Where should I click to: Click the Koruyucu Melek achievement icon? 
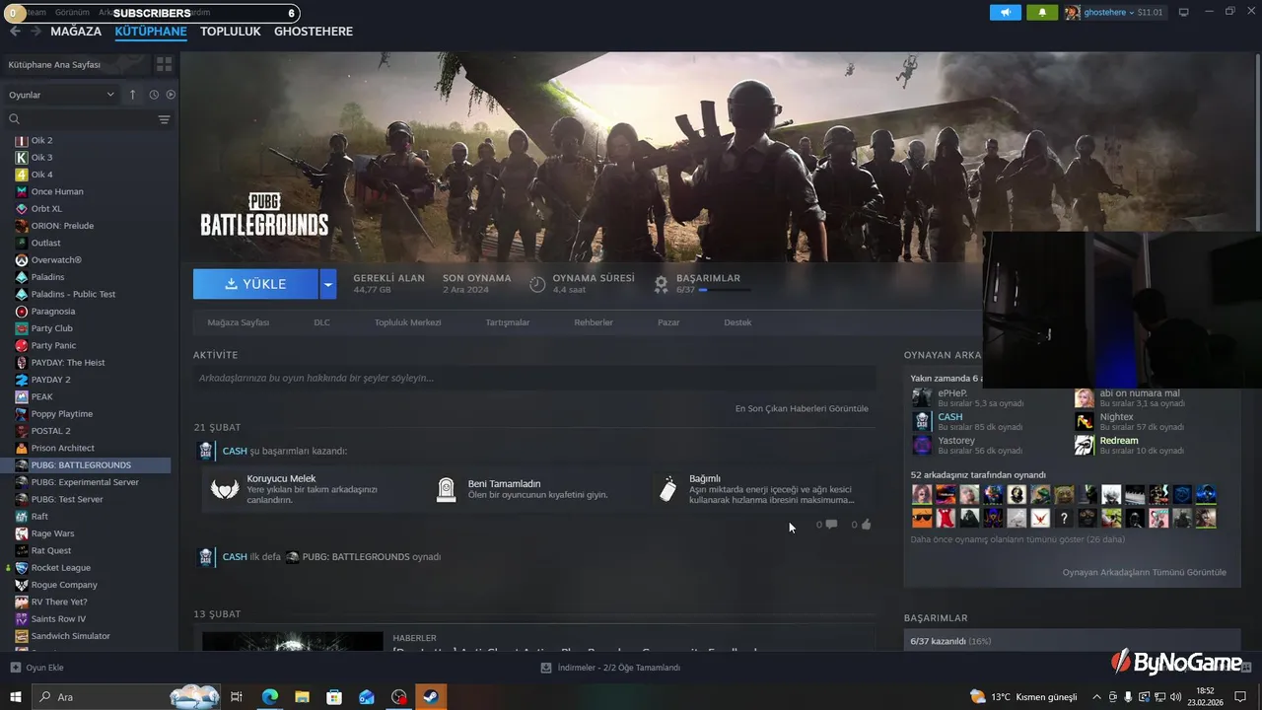pyautogui.click(x=225, y=489)
